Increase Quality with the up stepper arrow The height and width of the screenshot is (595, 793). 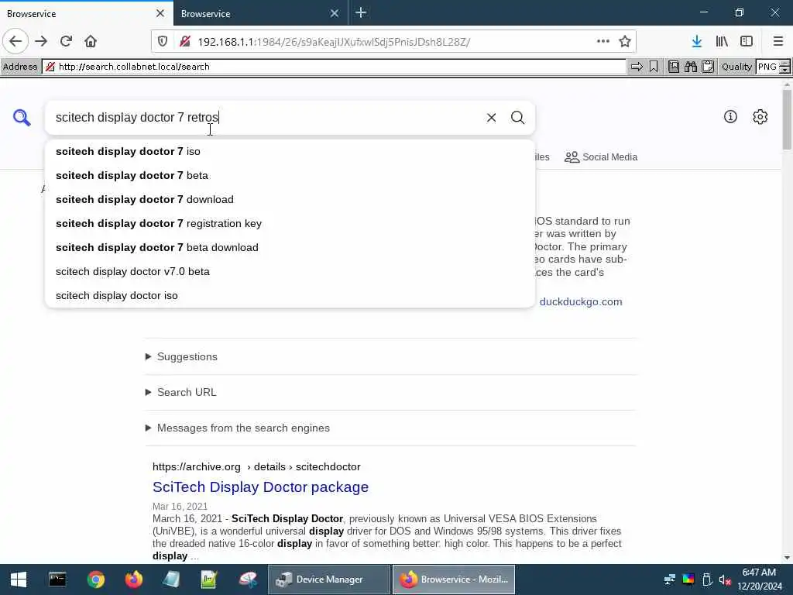point(784,64)
